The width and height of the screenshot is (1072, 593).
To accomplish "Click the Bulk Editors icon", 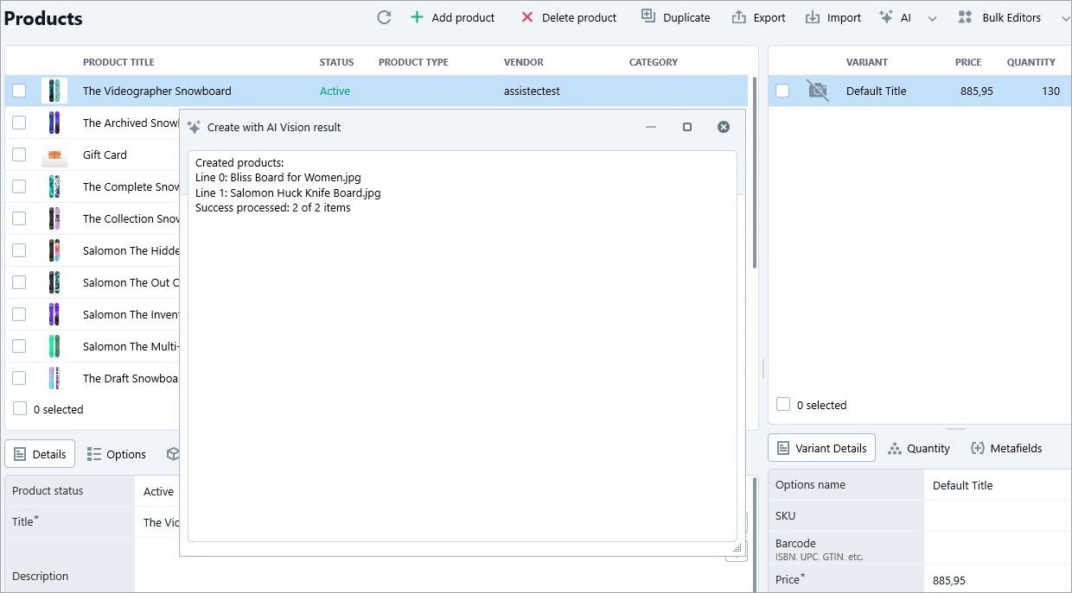I will [x=964, y=16].
